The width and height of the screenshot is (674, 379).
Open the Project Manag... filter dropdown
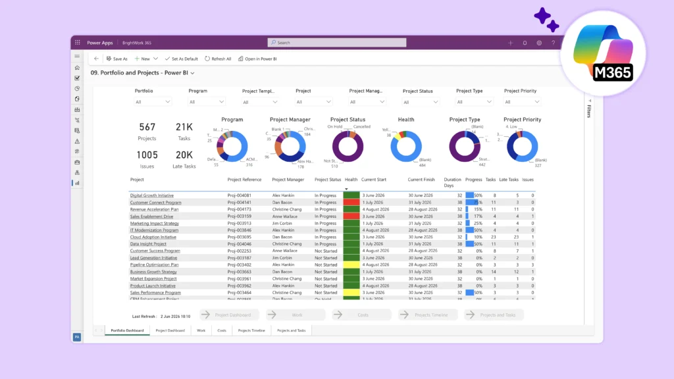(x=367, y=102)
